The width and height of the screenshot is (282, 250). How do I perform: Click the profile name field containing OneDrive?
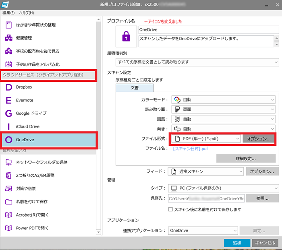point(209,30)
